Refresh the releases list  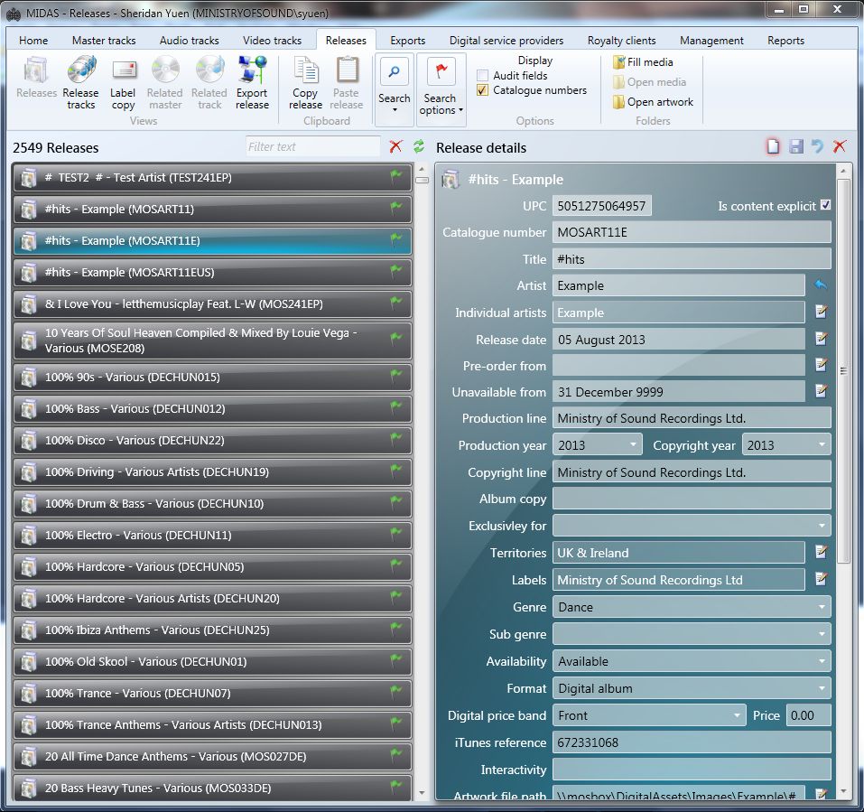419,146
